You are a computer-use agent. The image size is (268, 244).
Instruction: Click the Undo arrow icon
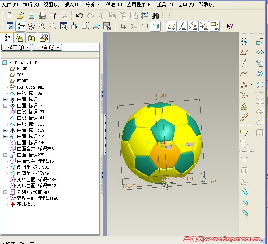click(80, 15)
